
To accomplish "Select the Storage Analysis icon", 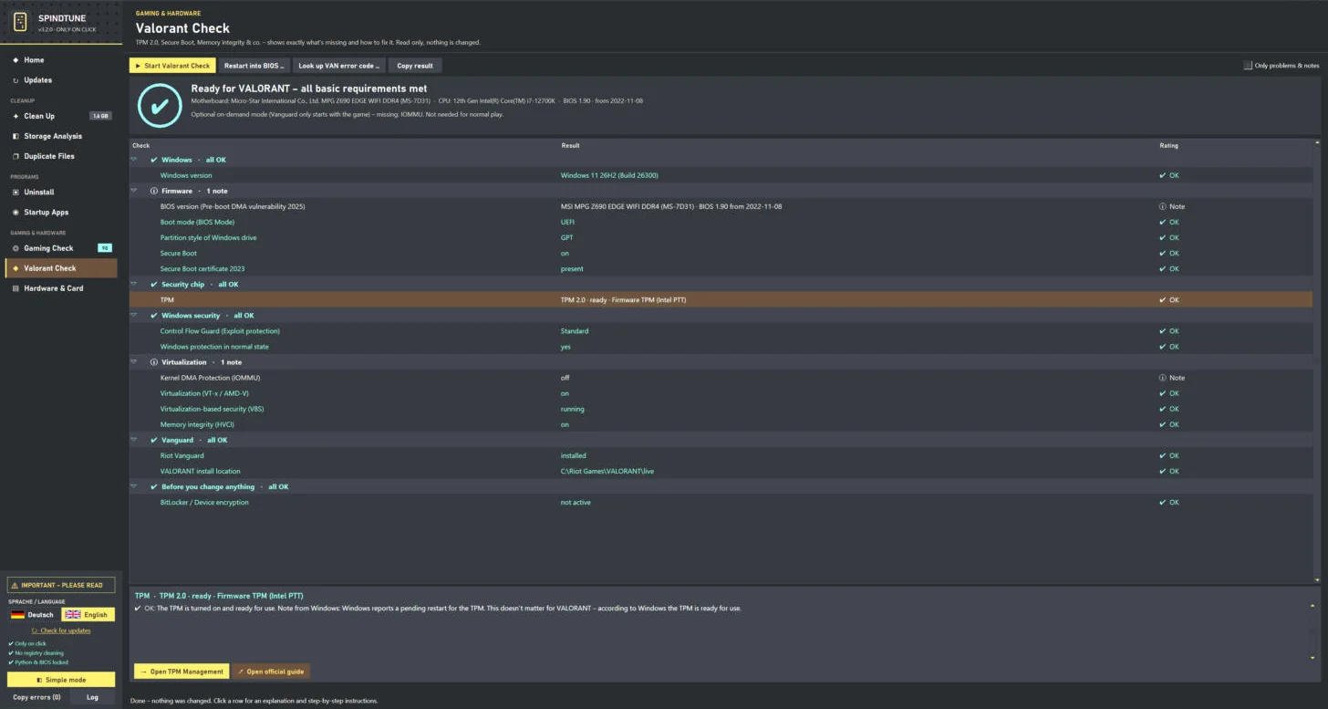I will [x=16, y=136].
